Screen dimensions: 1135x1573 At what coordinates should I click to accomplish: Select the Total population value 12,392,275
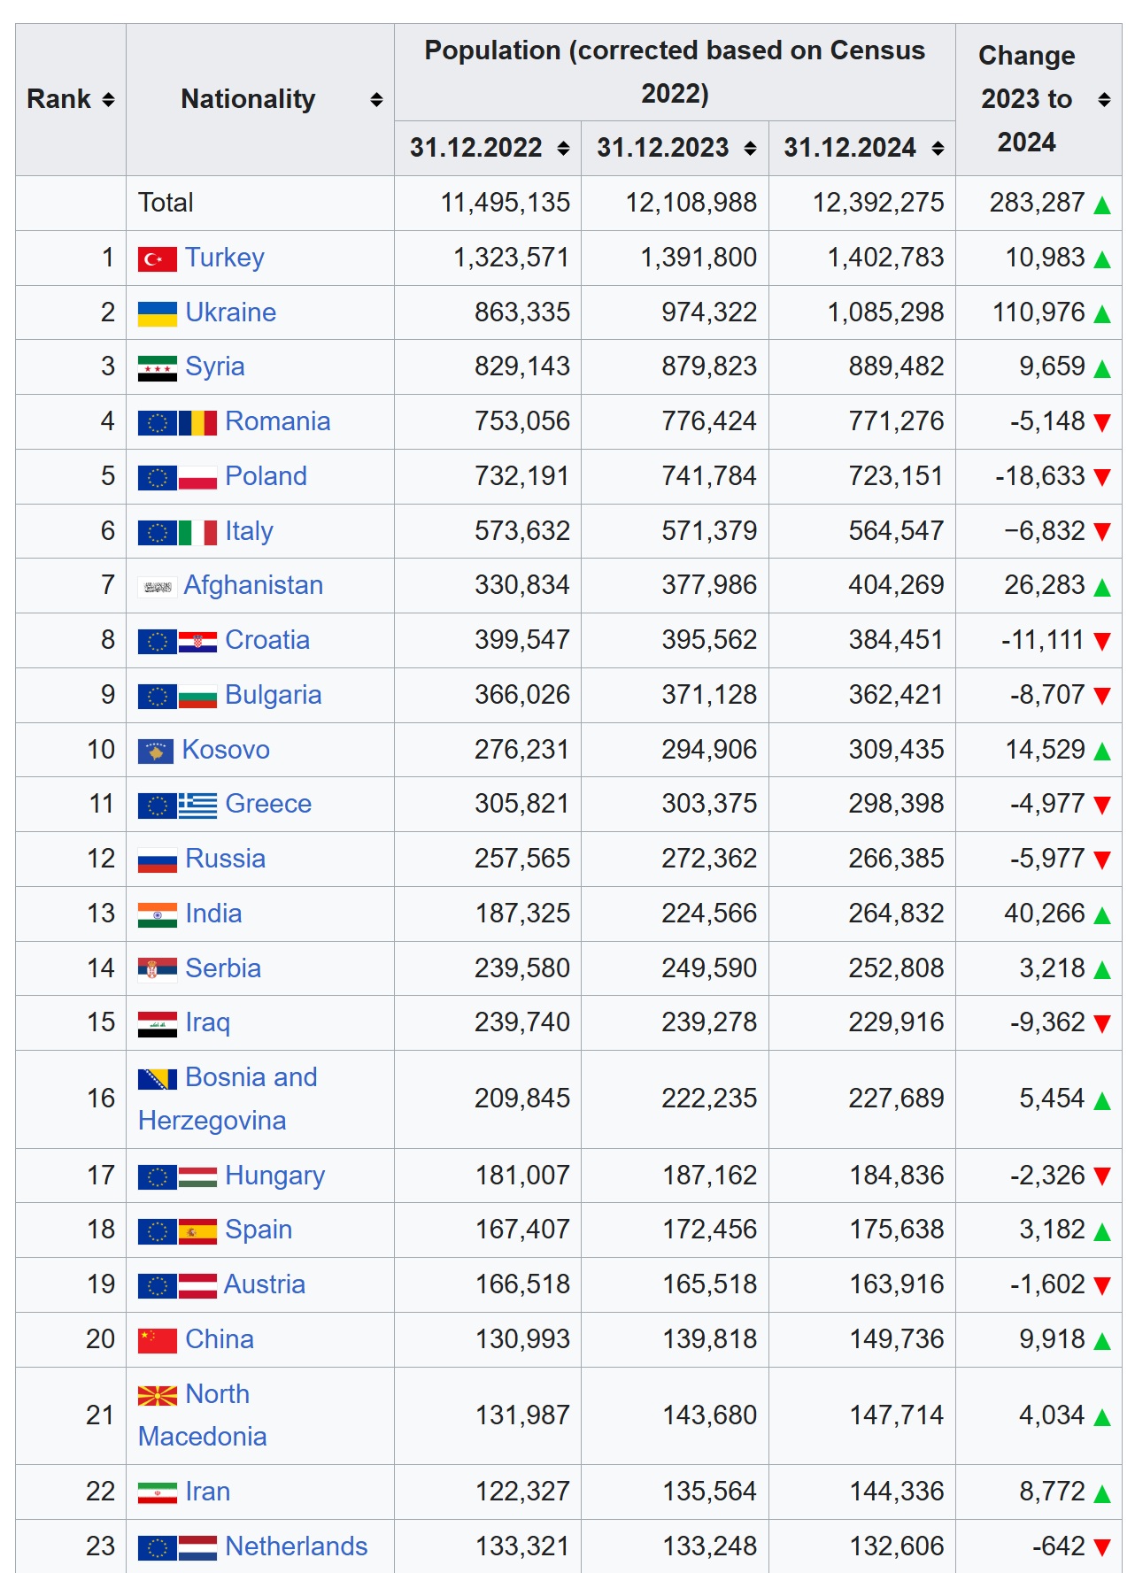878,203
